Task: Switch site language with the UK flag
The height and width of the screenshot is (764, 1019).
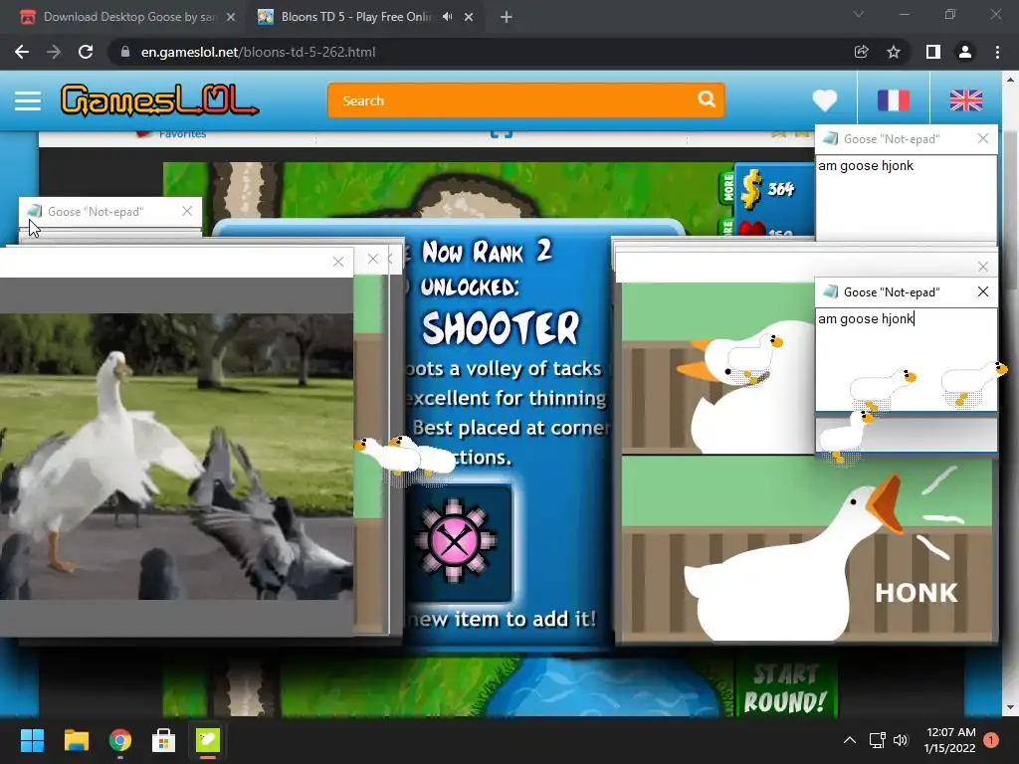Action: (x=965, y=100)
